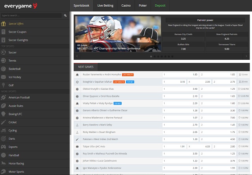Select odds 2.20 for Vitaliy Peltek
The image size is (252, 175).
point(180,103)
